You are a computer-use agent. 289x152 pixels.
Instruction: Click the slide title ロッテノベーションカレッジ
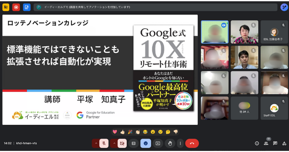[48, 23]
